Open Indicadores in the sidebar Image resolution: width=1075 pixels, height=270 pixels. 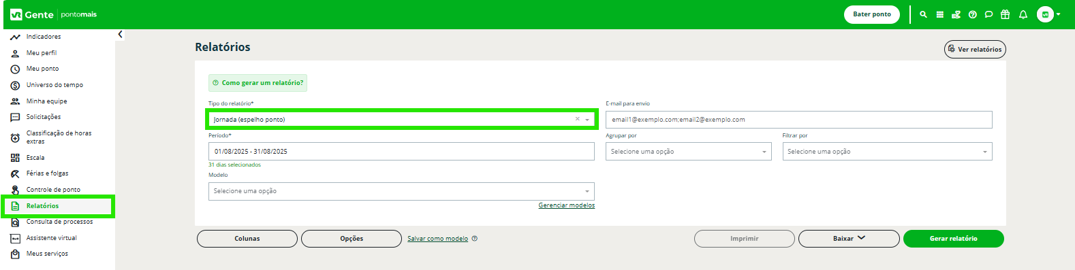coord(44,37)
